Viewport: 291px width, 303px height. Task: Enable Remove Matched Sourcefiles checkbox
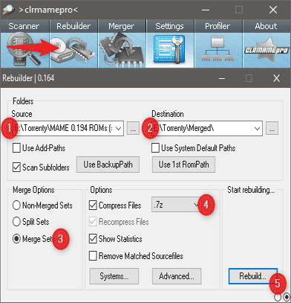coord(93,256)
